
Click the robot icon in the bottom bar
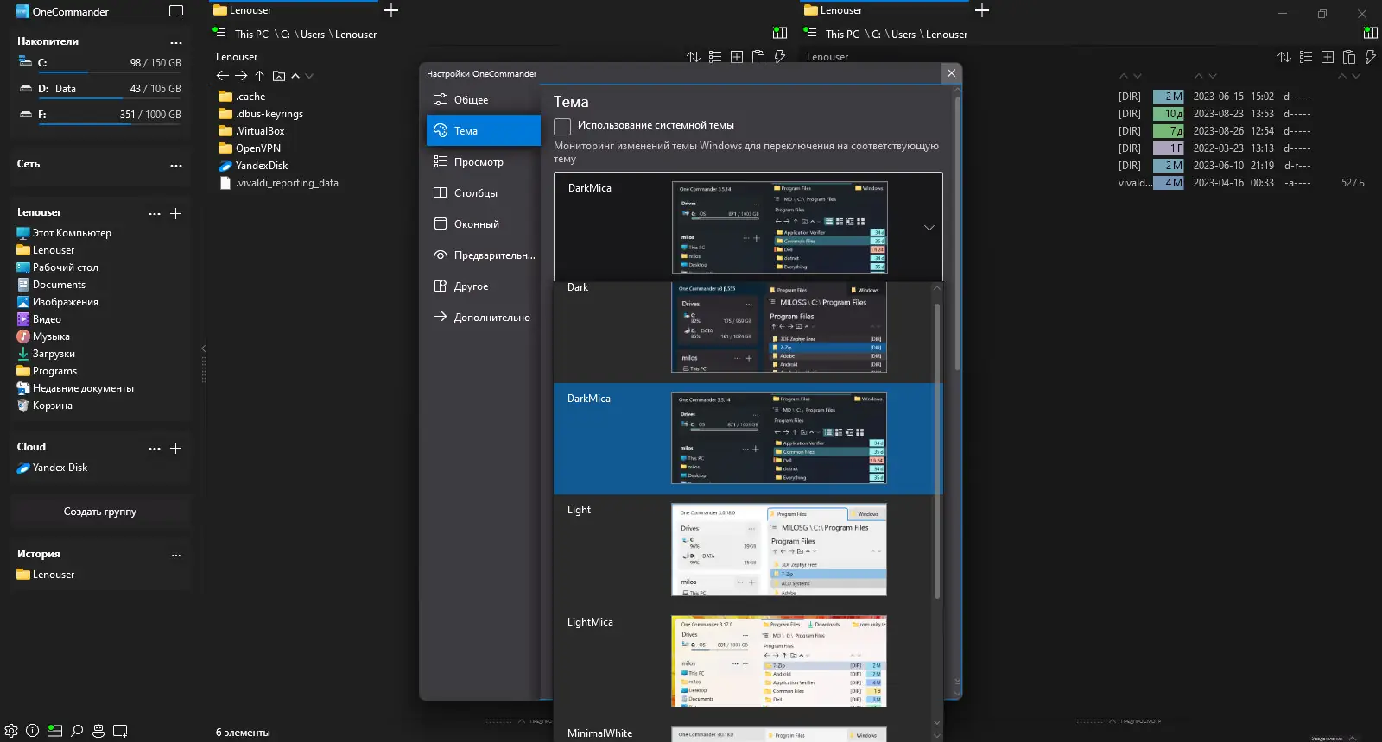pyautogui.click(x=98, y=731)
